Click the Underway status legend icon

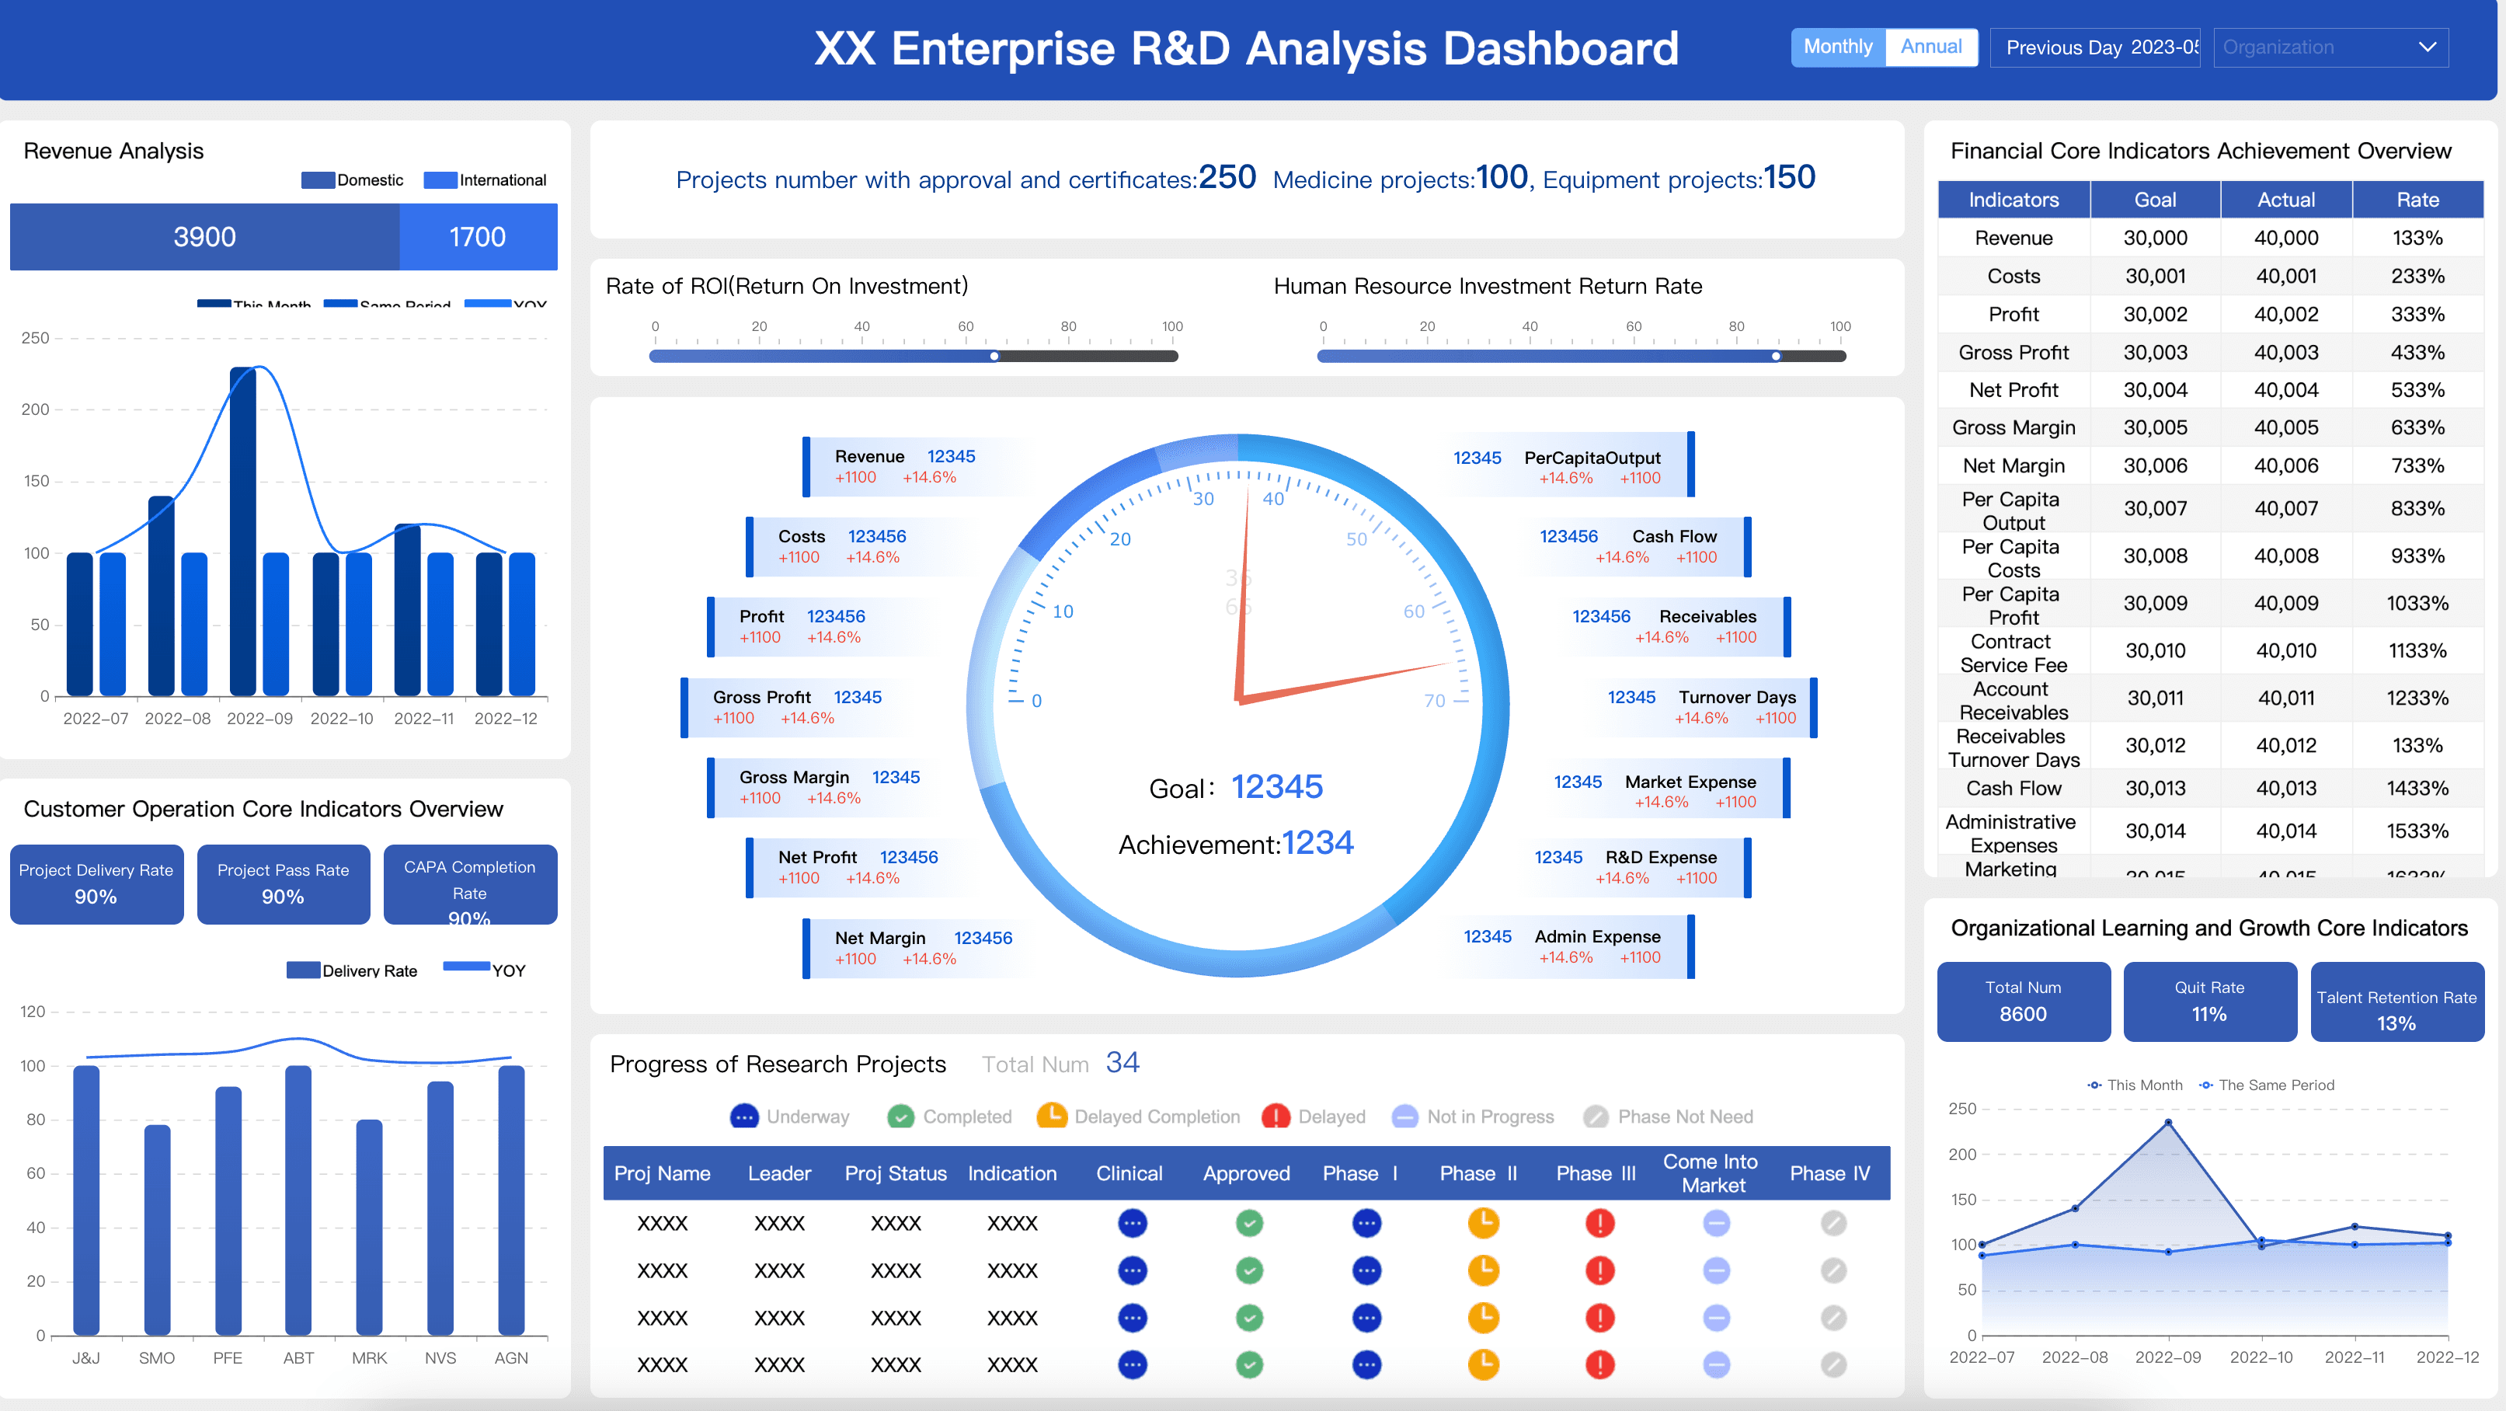(x=744, y=1117)
